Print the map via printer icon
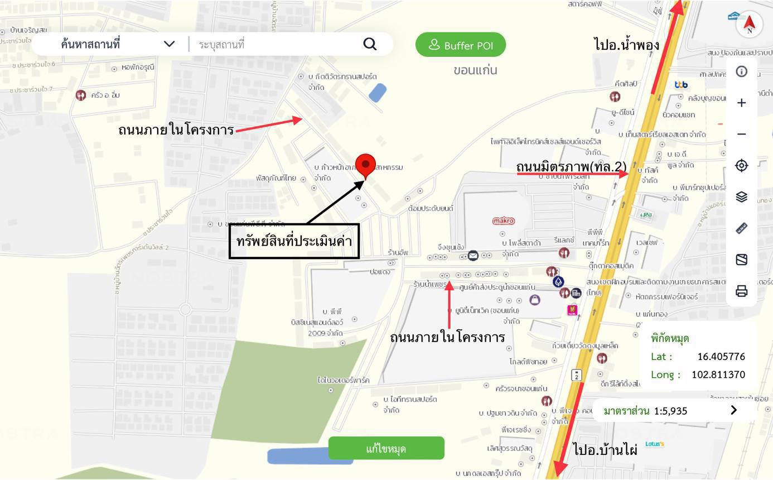The height and width of the screenshot is (480, 773). point(741,291)
